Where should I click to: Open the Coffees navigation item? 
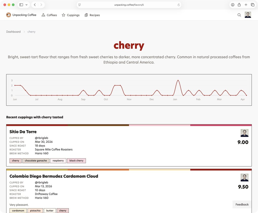coord(52,15)
